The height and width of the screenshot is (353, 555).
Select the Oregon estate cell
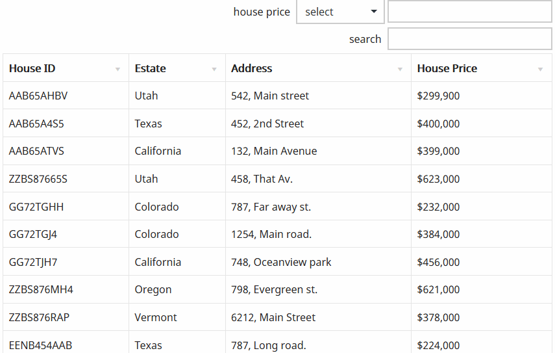coord(177,289)
